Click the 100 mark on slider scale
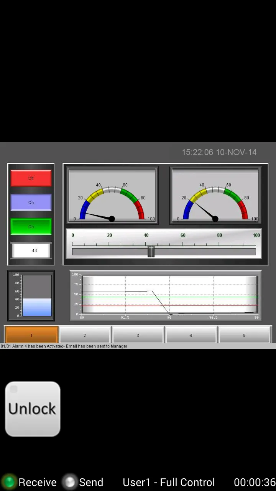Image resolution: width=276 pixels, height=491 pixels. (256, 235)
